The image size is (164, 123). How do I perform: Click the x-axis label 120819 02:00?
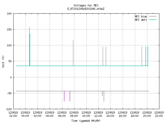38,114
